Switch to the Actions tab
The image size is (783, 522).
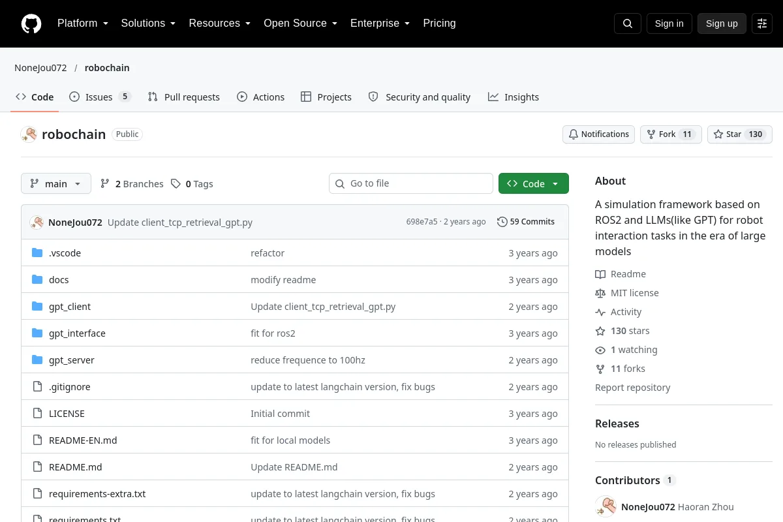pyautogui.click(x=261, y=97)
